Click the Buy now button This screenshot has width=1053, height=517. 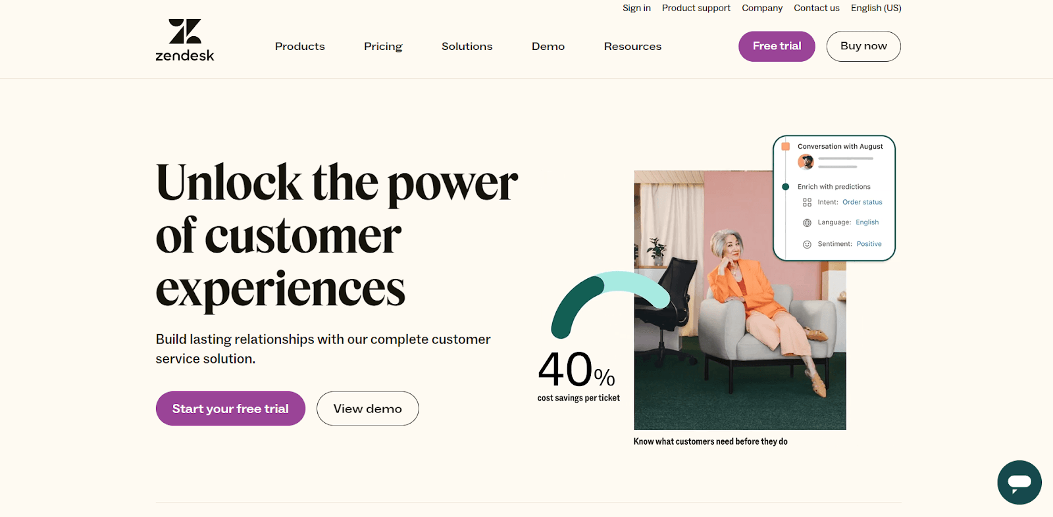[863, 46]
